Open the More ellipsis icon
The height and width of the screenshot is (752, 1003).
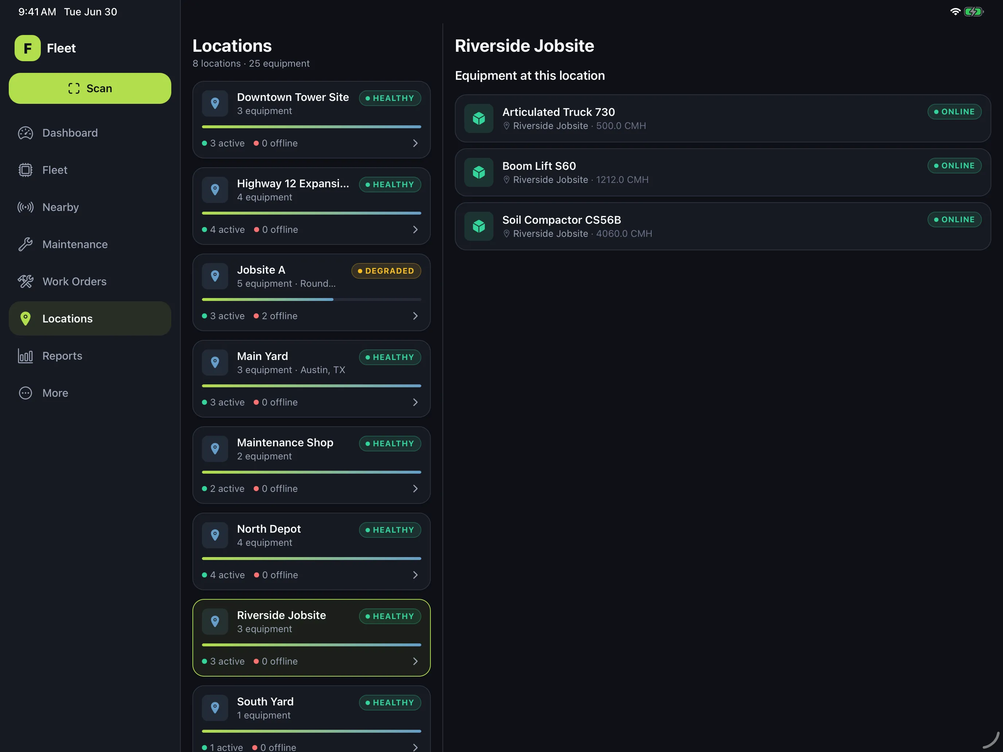[x=26, y=393]
